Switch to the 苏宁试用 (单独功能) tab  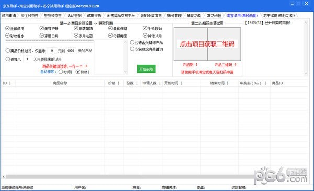pyautogui.click(x=279, y=15)
